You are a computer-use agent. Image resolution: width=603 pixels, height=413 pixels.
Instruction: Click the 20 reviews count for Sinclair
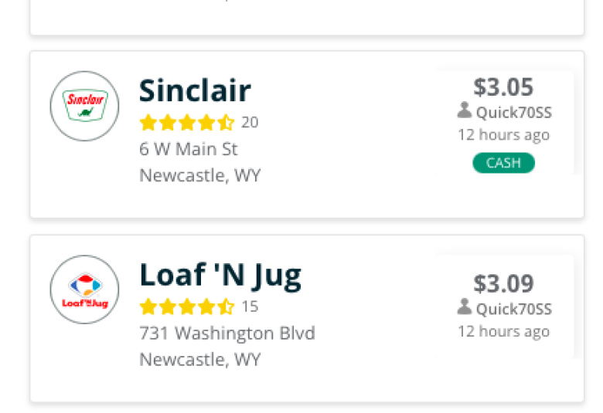(250, 123)
